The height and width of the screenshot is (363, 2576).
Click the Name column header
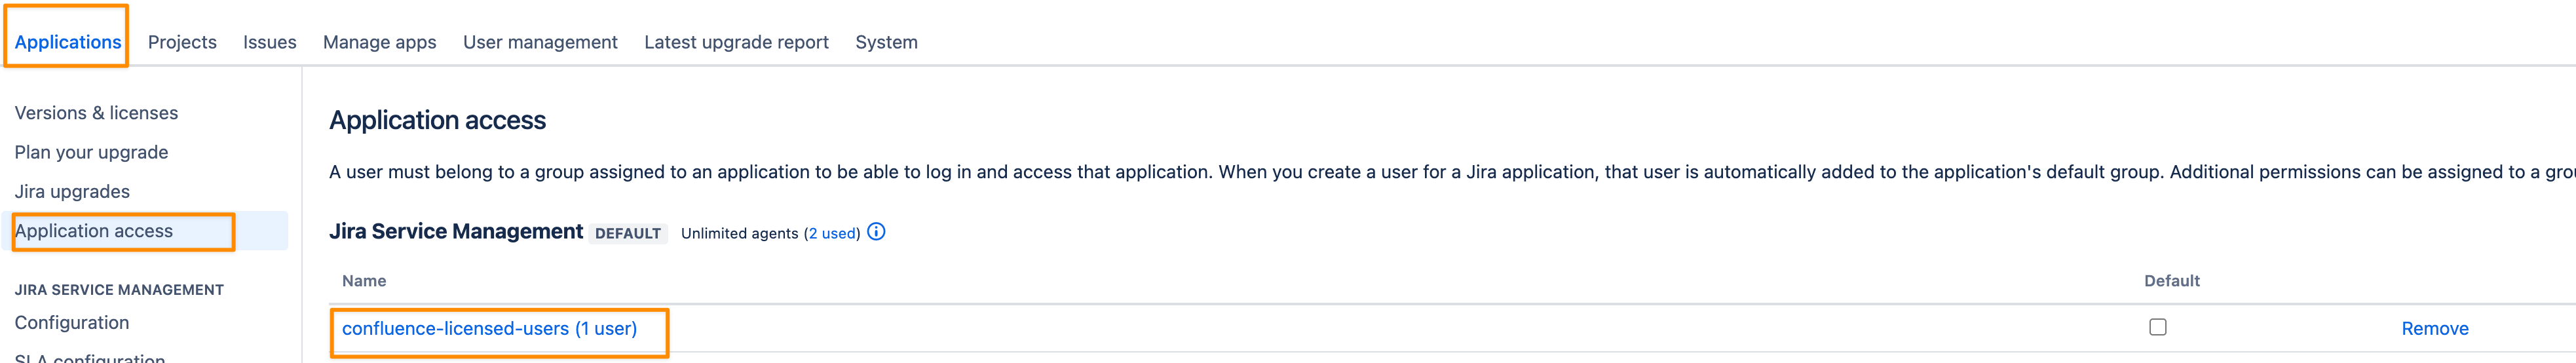364,281
